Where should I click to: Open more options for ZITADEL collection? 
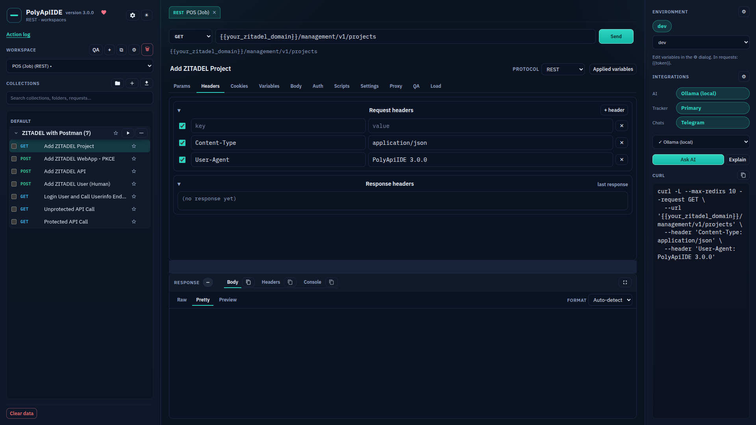(141, 133)
